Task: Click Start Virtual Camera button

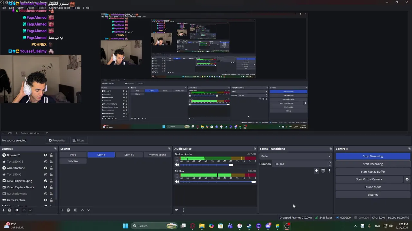Action: pyautogui.click(x=369, y=179)
